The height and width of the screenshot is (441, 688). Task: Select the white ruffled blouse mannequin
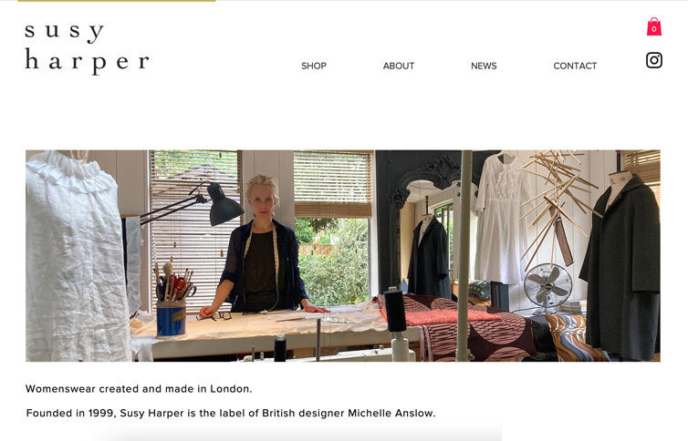coord(76,256)
